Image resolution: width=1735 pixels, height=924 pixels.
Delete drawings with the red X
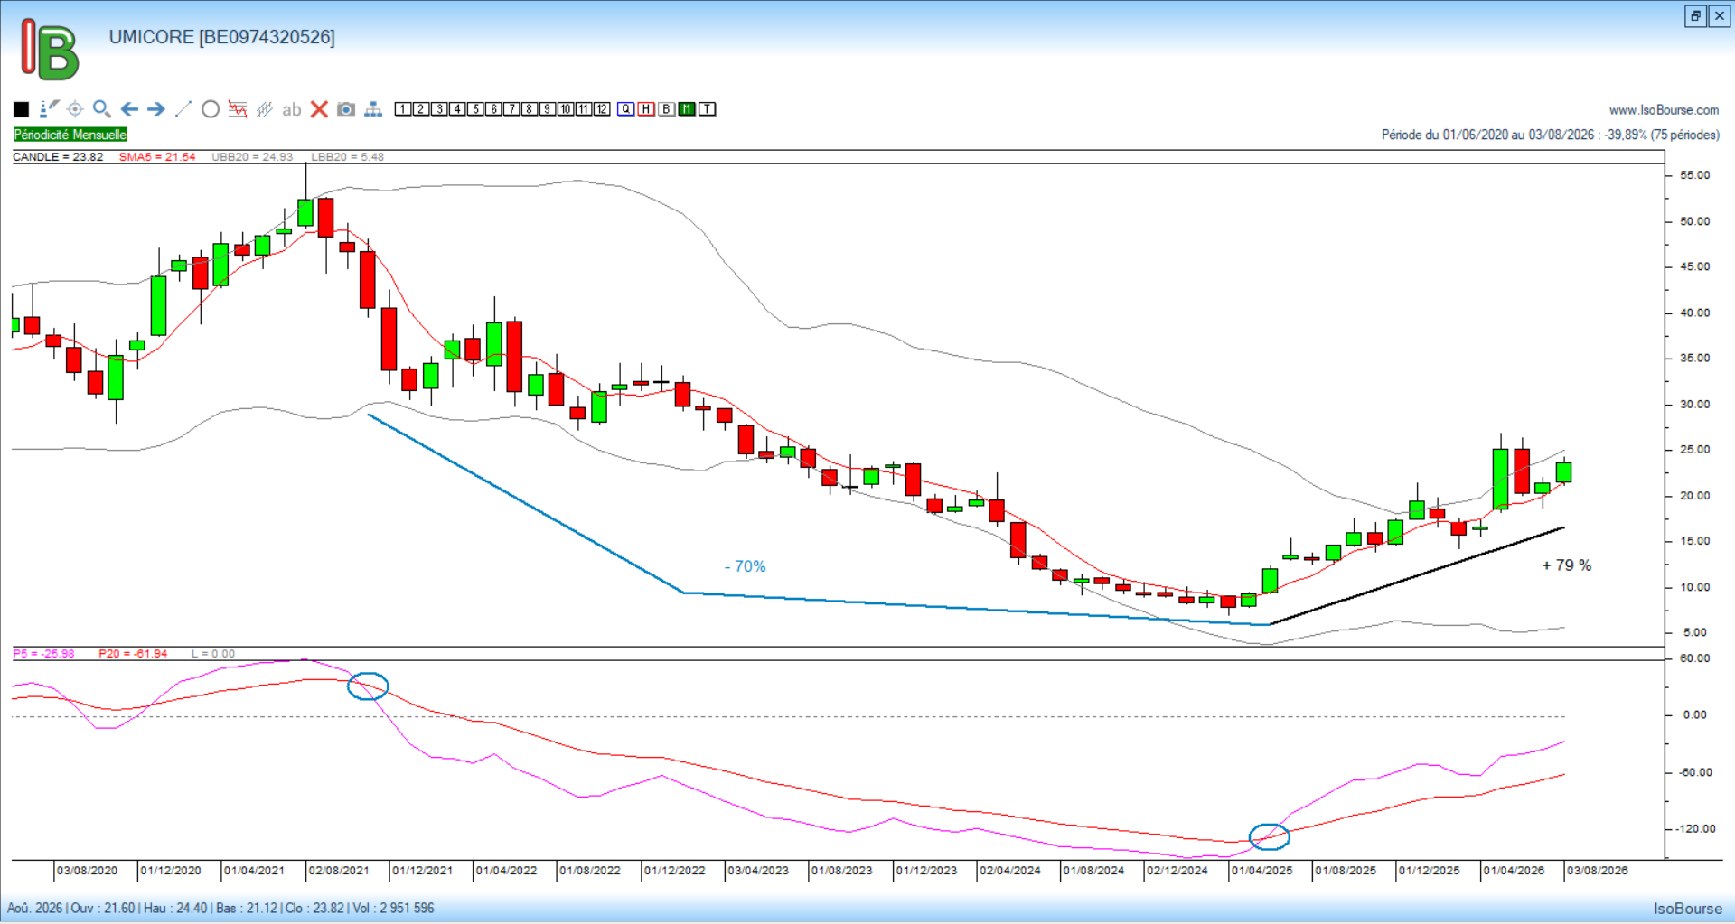[x=319, y=109]
